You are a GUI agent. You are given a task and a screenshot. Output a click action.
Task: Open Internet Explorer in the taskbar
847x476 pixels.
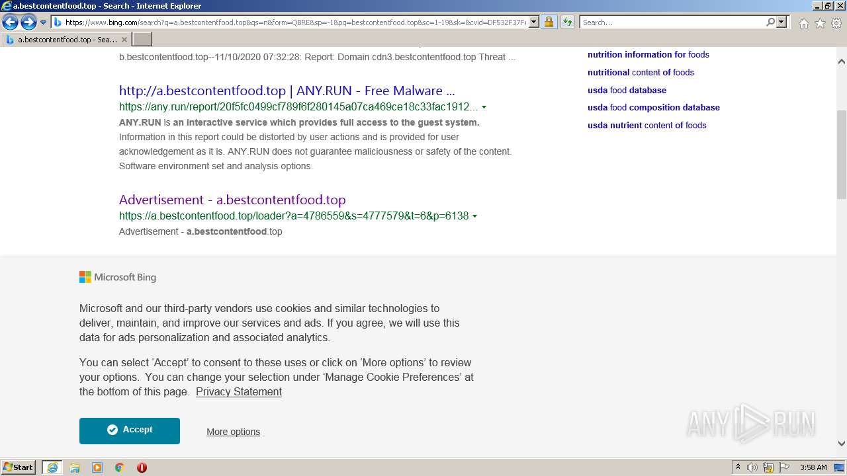(52, 467)
